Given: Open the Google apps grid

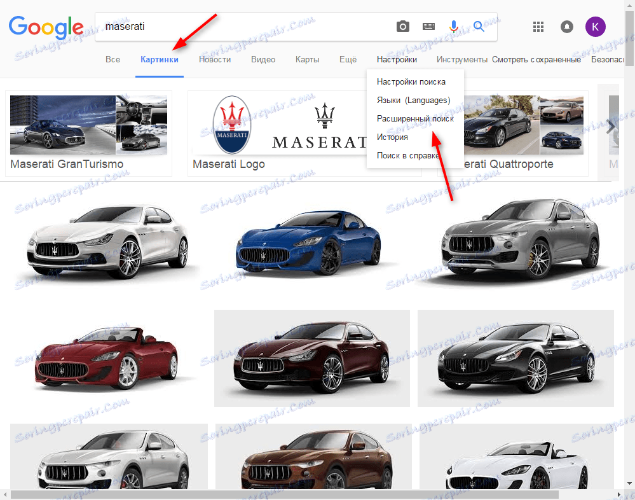Looking at the screenshot, I should pos(538,27).
